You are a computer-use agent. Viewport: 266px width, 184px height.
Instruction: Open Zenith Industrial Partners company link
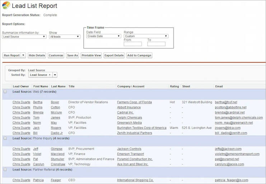click(x=135, y=133)
